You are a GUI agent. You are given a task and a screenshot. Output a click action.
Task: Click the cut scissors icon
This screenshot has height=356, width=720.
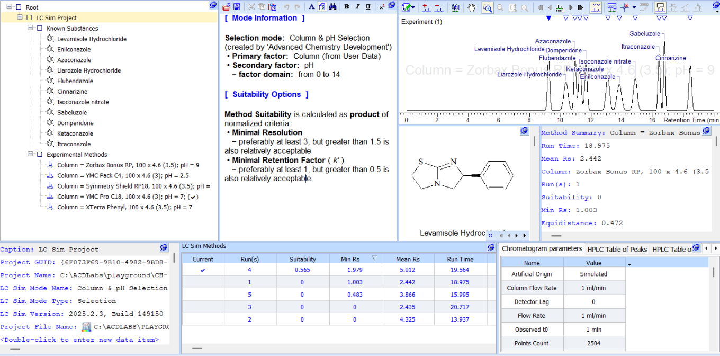coord(251,7)
